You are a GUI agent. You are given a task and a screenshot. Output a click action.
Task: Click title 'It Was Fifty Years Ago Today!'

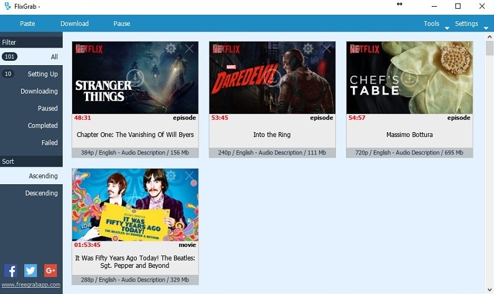click(x=135, y=262)
